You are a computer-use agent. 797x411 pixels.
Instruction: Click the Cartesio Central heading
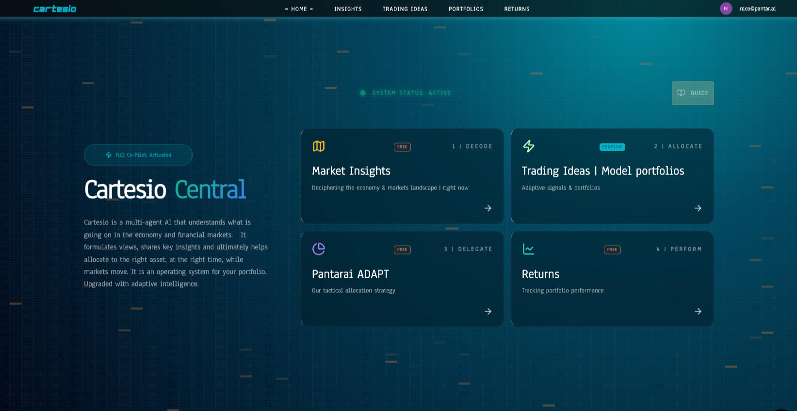165,190
